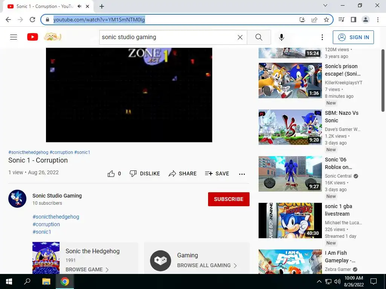Screen dimensions: 386x289
Task: Click BROWSE ALL GAMING link
Action: pos(207,265)
